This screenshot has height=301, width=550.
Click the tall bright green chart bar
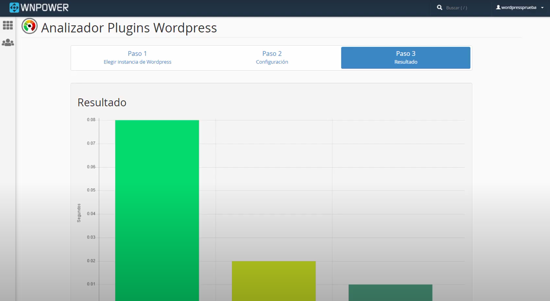pos(157,210)
